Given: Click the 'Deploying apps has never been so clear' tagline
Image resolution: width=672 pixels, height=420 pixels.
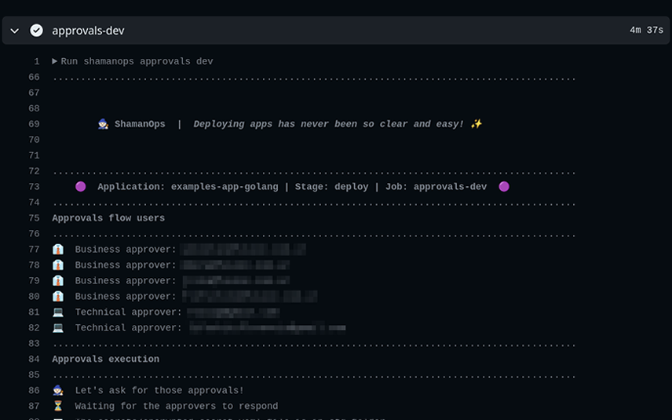Looking at the screenshot, I should click(329, 124).
